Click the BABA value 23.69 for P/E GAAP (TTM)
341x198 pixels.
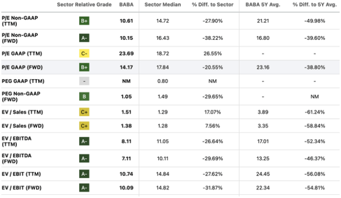(126, 53)
